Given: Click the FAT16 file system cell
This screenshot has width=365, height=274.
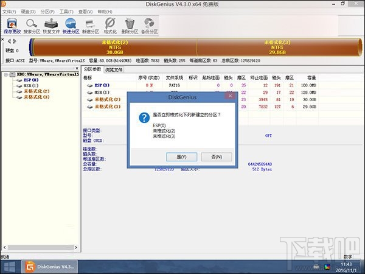Looking at the screenshot, I should [x=175, y=85].
